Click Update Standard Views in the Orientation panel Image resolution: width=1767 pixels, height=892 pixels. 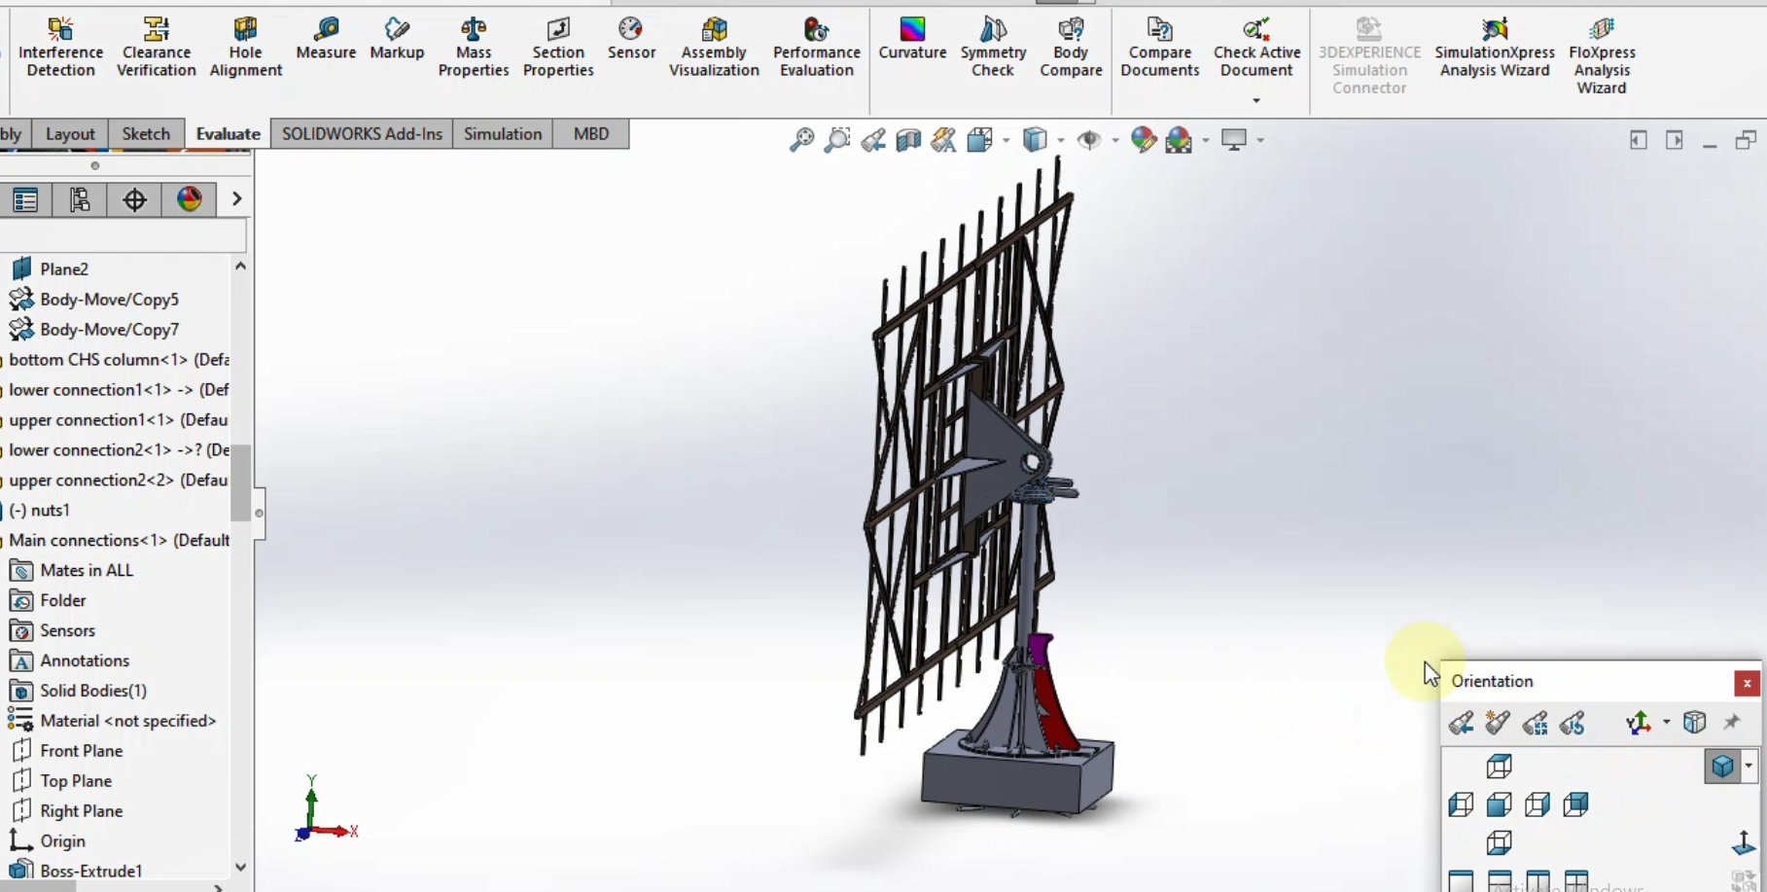[1536, 723]
